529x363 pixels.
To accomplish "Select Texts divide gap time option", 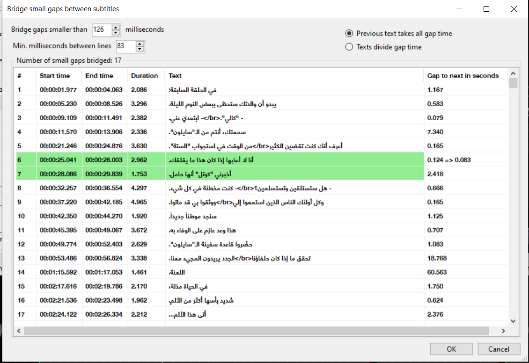I will pyautogui.click(x=383, y=47).
